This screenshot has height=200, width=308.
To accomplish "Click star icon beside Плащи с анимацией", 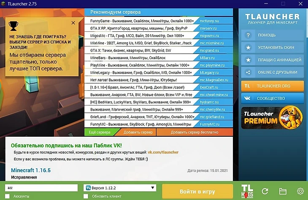I will pos(248,60).
